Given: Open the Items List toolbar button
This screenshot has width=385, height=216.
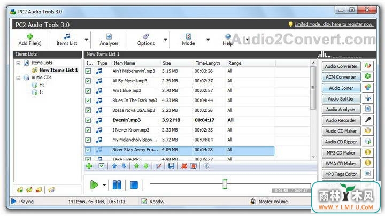Looking at the screenshot, I should click(66, 40).
